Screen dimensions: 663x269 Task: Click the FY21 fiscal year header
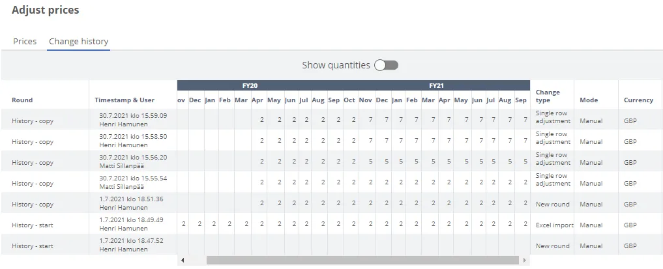(436, 85)
